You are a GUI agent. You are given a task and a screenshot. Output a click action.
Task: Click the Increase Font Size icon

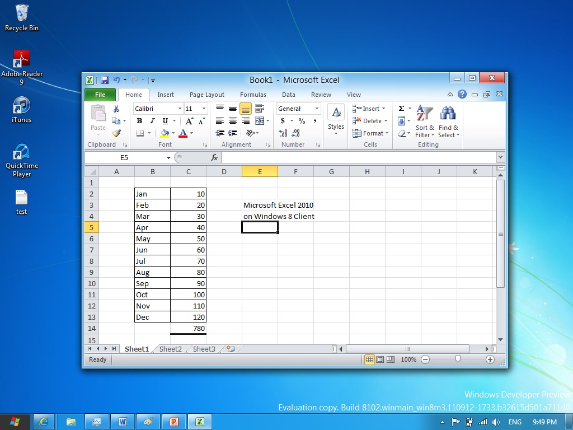tap(189, 121)
